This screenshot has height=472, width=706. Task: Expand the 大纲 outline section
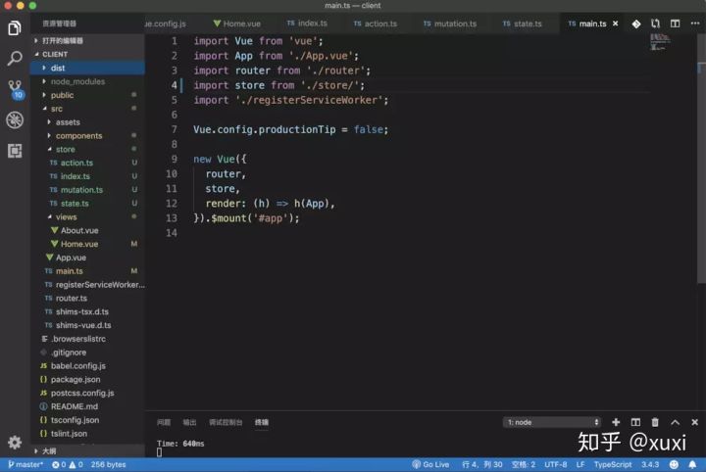click(48, 450)
